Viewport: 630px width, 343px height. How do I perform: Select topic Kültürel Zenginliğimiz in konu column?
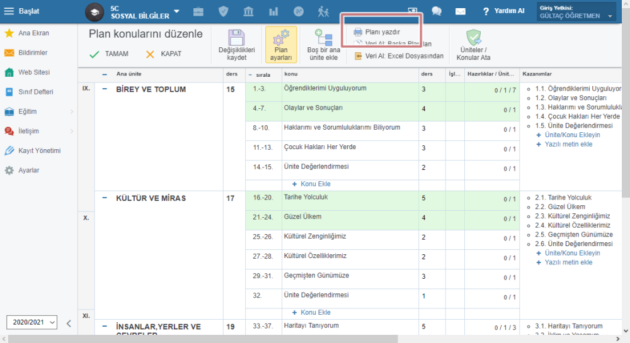coord(315,236)
